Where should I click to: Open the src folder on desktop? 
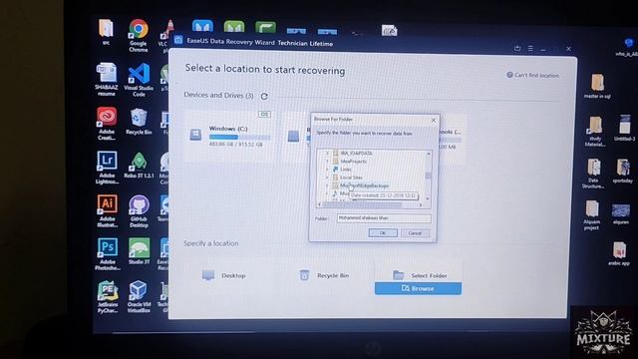click(x=106, y=32)
